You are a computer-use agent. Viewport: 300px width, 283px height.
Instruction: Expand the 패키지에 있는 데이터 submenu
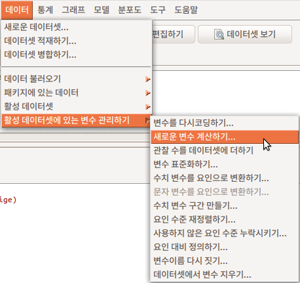click(x=77, y=93)
